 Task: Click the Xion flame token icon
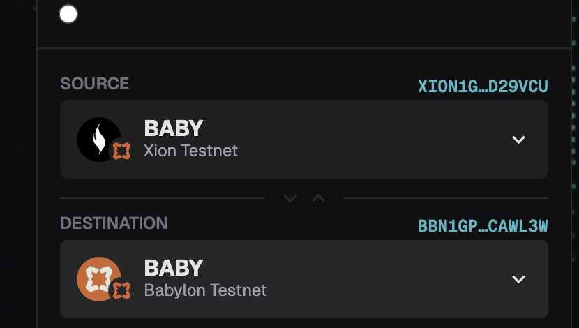(x=98, y=140)
